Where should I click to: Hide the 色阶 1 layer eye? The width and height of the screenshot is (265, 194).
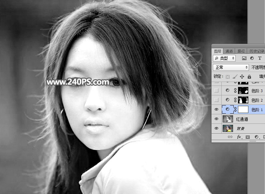[216, 109]
